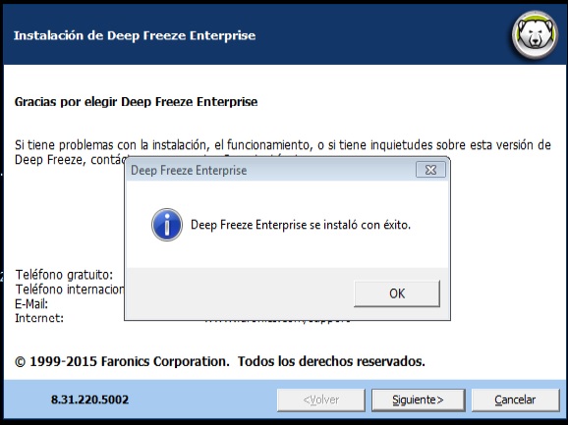Close the Deep Freeze Enterprise message dialog
Screen dimensions: 568x425
(430, 170)
